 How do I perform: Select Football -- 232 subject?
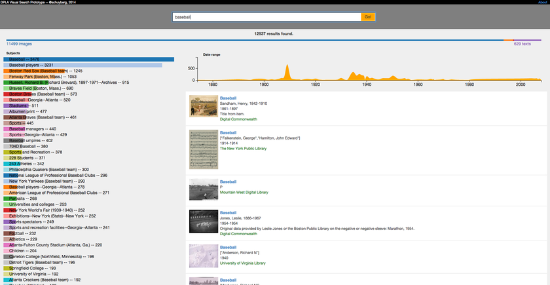pyautogui.click(x=20, y=233)
